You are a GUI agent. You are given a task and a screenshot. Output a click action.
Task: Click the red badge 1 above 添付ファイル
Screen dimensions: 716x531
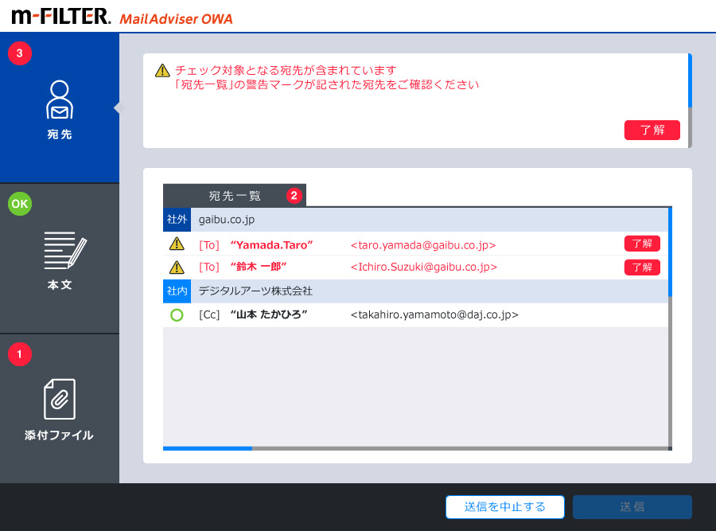[x=19, y=354]
